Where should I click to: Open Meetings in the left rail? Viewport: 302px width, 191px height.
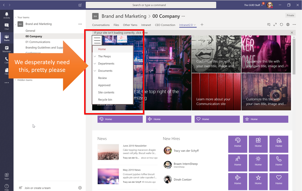coord(7,49)
